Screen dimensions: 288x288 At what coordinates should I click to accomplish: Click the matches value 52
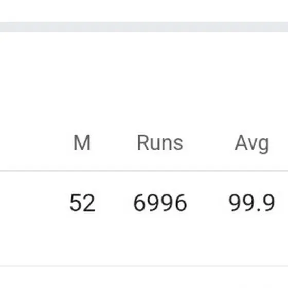82,203
